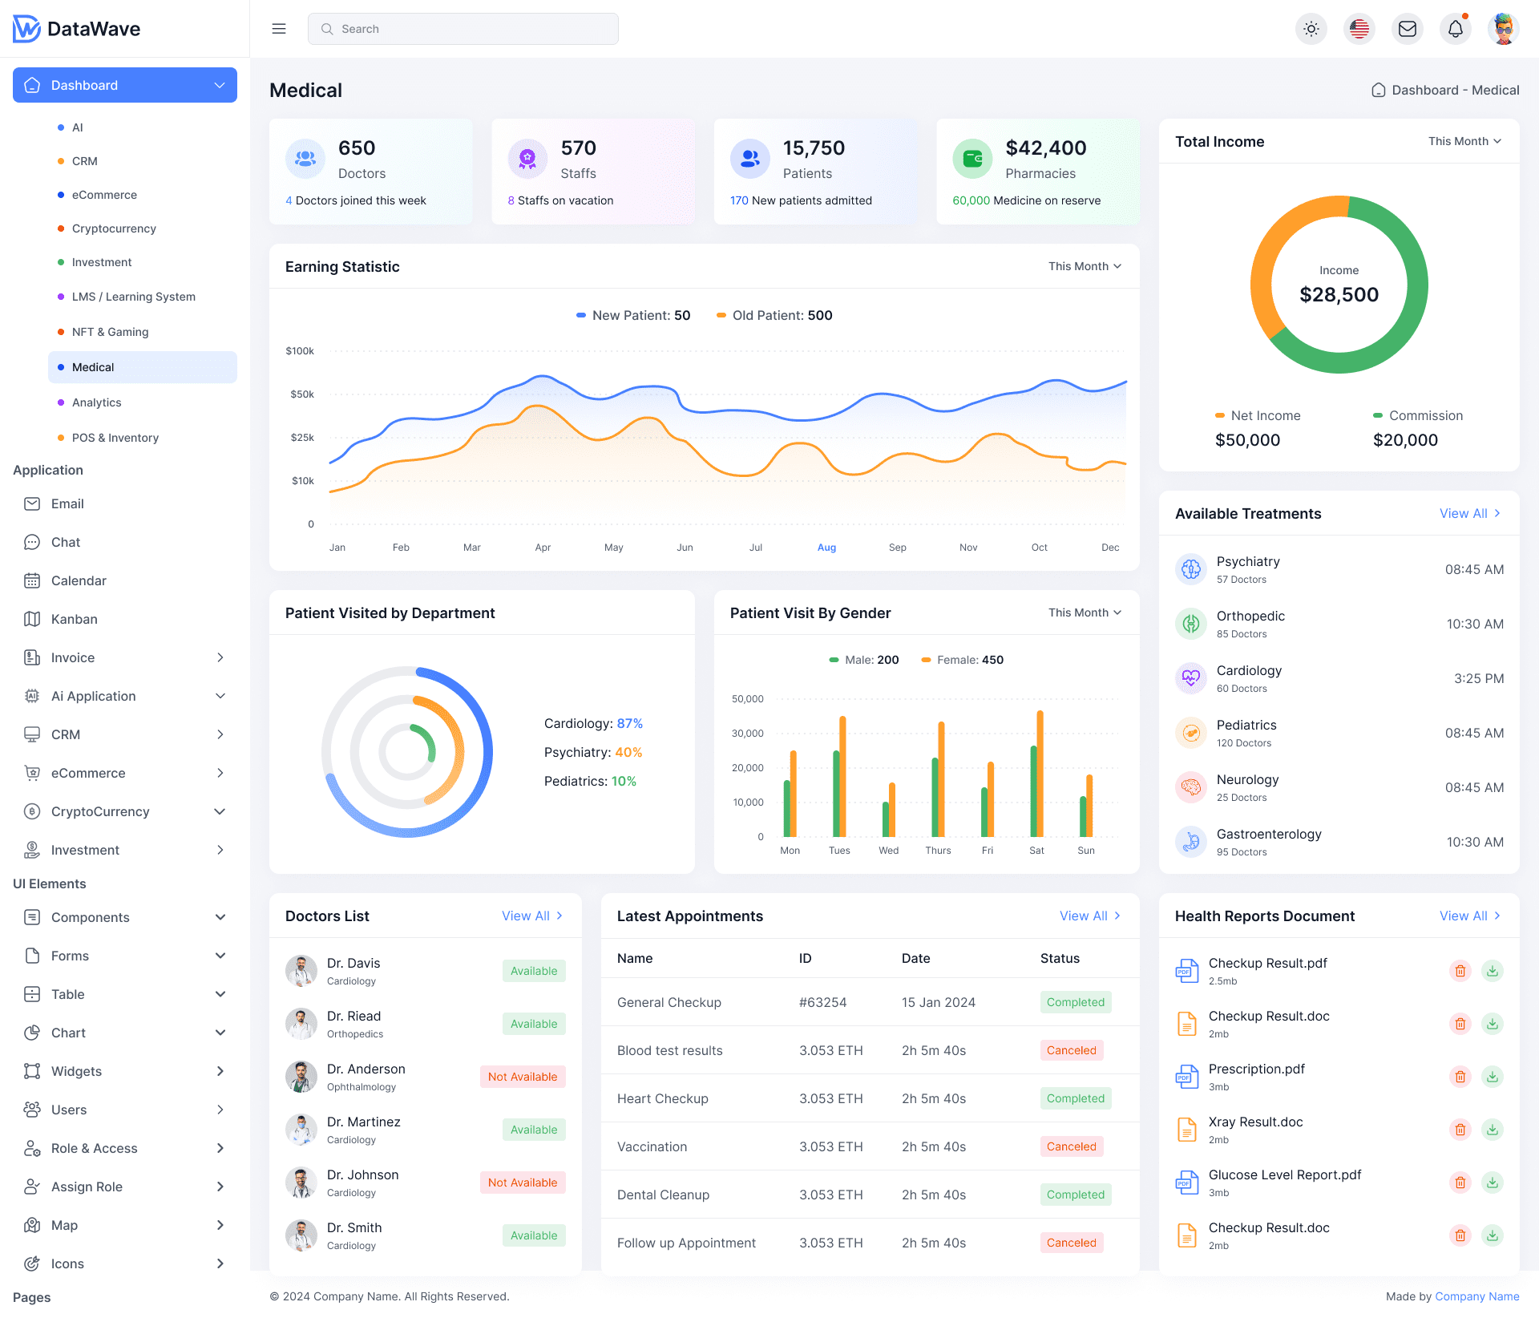Screen dimensions: 1539x1322
Task: Open the Calendar application
Action: pyautogui.click(x=79, y=580)
